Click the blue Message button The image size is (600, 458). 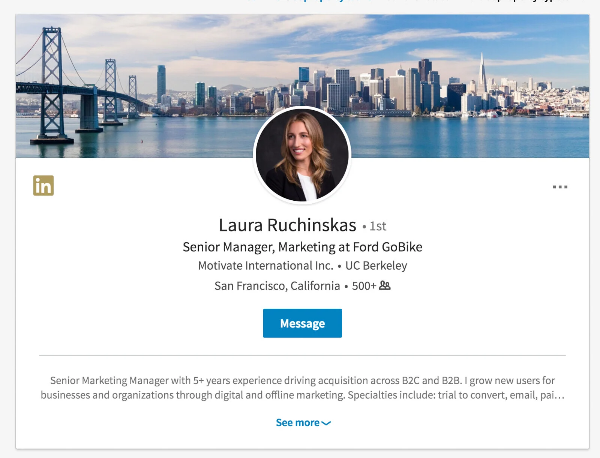pos(302,323)
